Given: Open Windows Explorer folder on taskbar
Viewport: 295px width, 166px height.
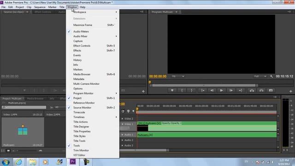Looking at the screenshot, I should [32, 162].
